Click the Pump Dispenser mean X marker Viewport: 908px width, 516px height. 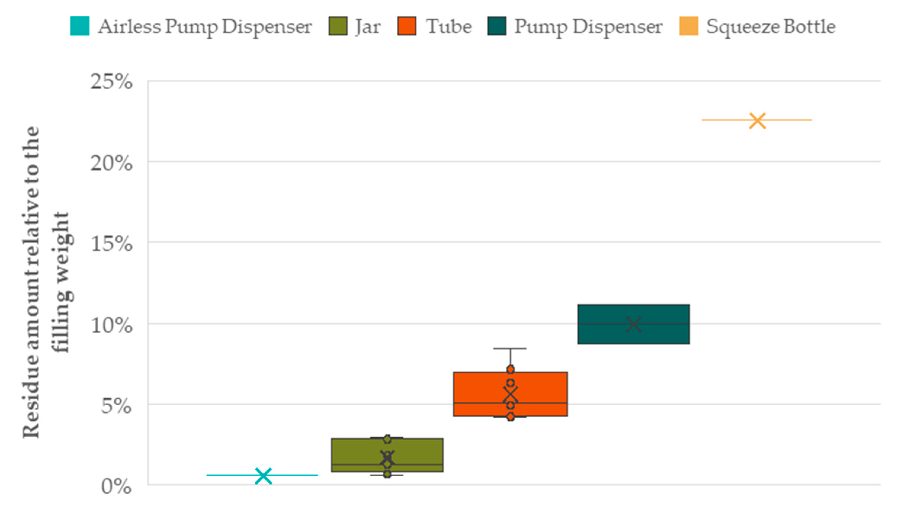coord(633,324)
